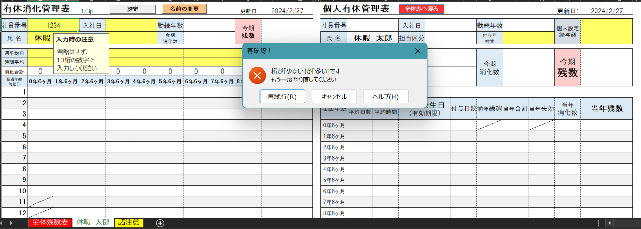The height and width of the screenshot is (229, 641).
Task: Click the horizontal scrollbar left arrow
Action: [609, 223]
